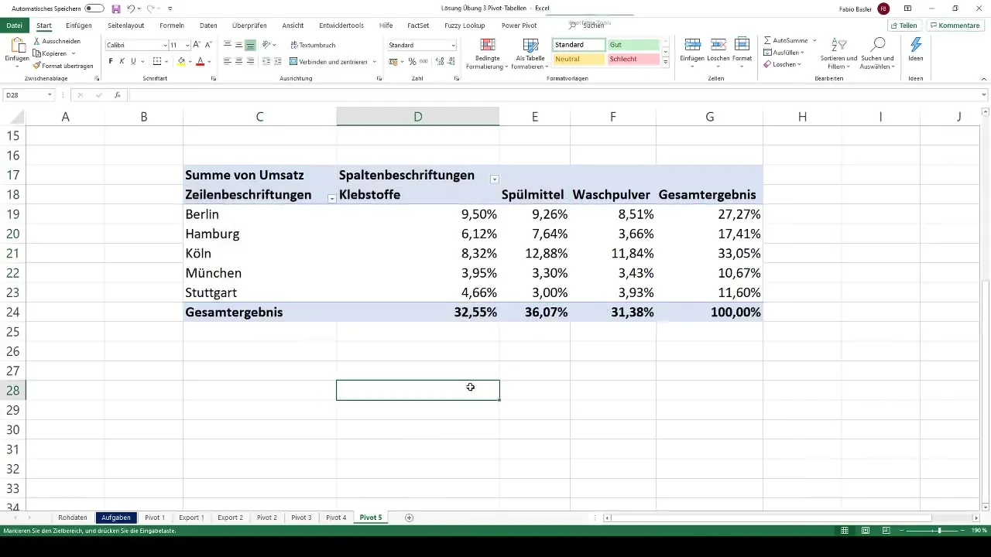This screenshot has width=991, height=557.
Task: Click the Teilen share button
Action: [904, 26]
